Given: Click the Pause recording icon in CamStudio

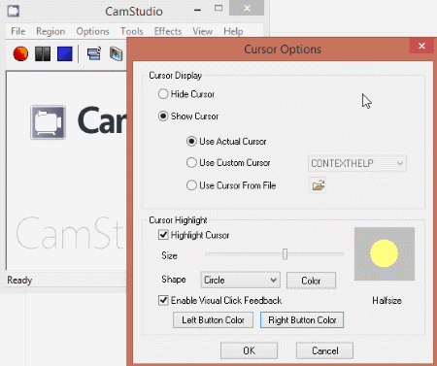Looking at the screenshot, I should coord(43,53).
